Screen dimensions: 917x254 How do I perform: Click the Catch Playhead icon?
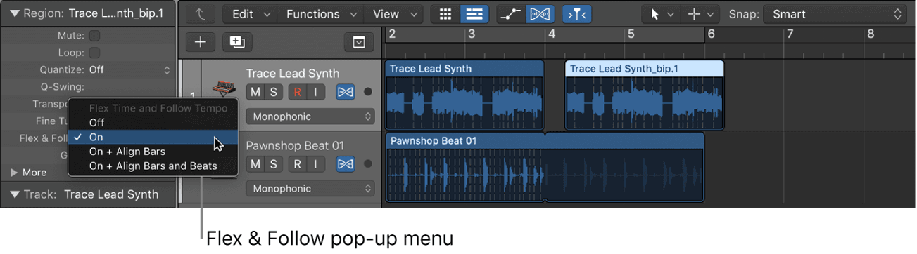tap(576, 13)
